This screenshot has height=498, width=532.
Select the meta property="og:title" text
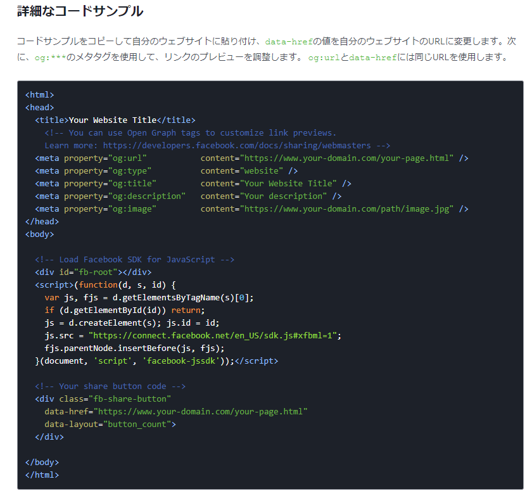pyautogui.click(x=96, y=184)
